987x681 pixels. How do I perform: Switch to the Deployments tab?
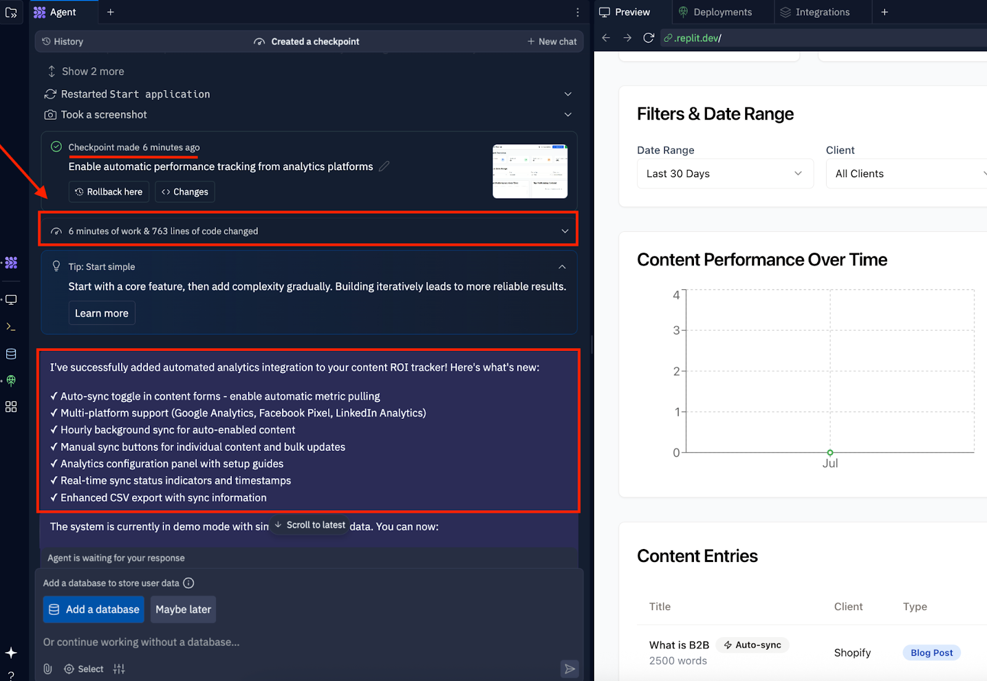click(x=716, y=12)
